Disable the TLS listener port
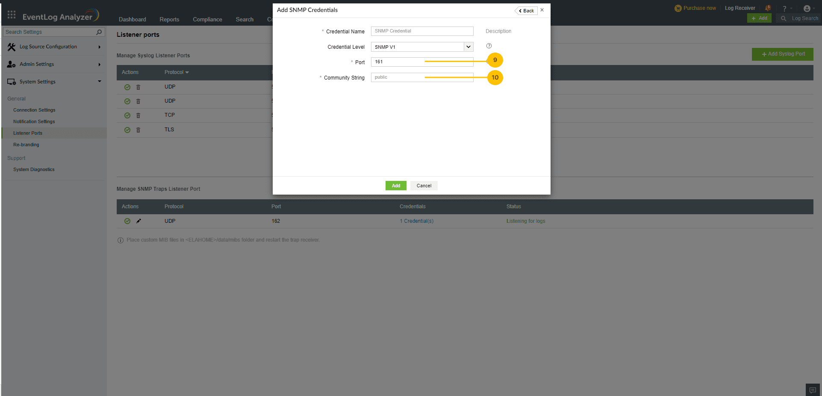The image size is (822, 396). tap(127, 130)
